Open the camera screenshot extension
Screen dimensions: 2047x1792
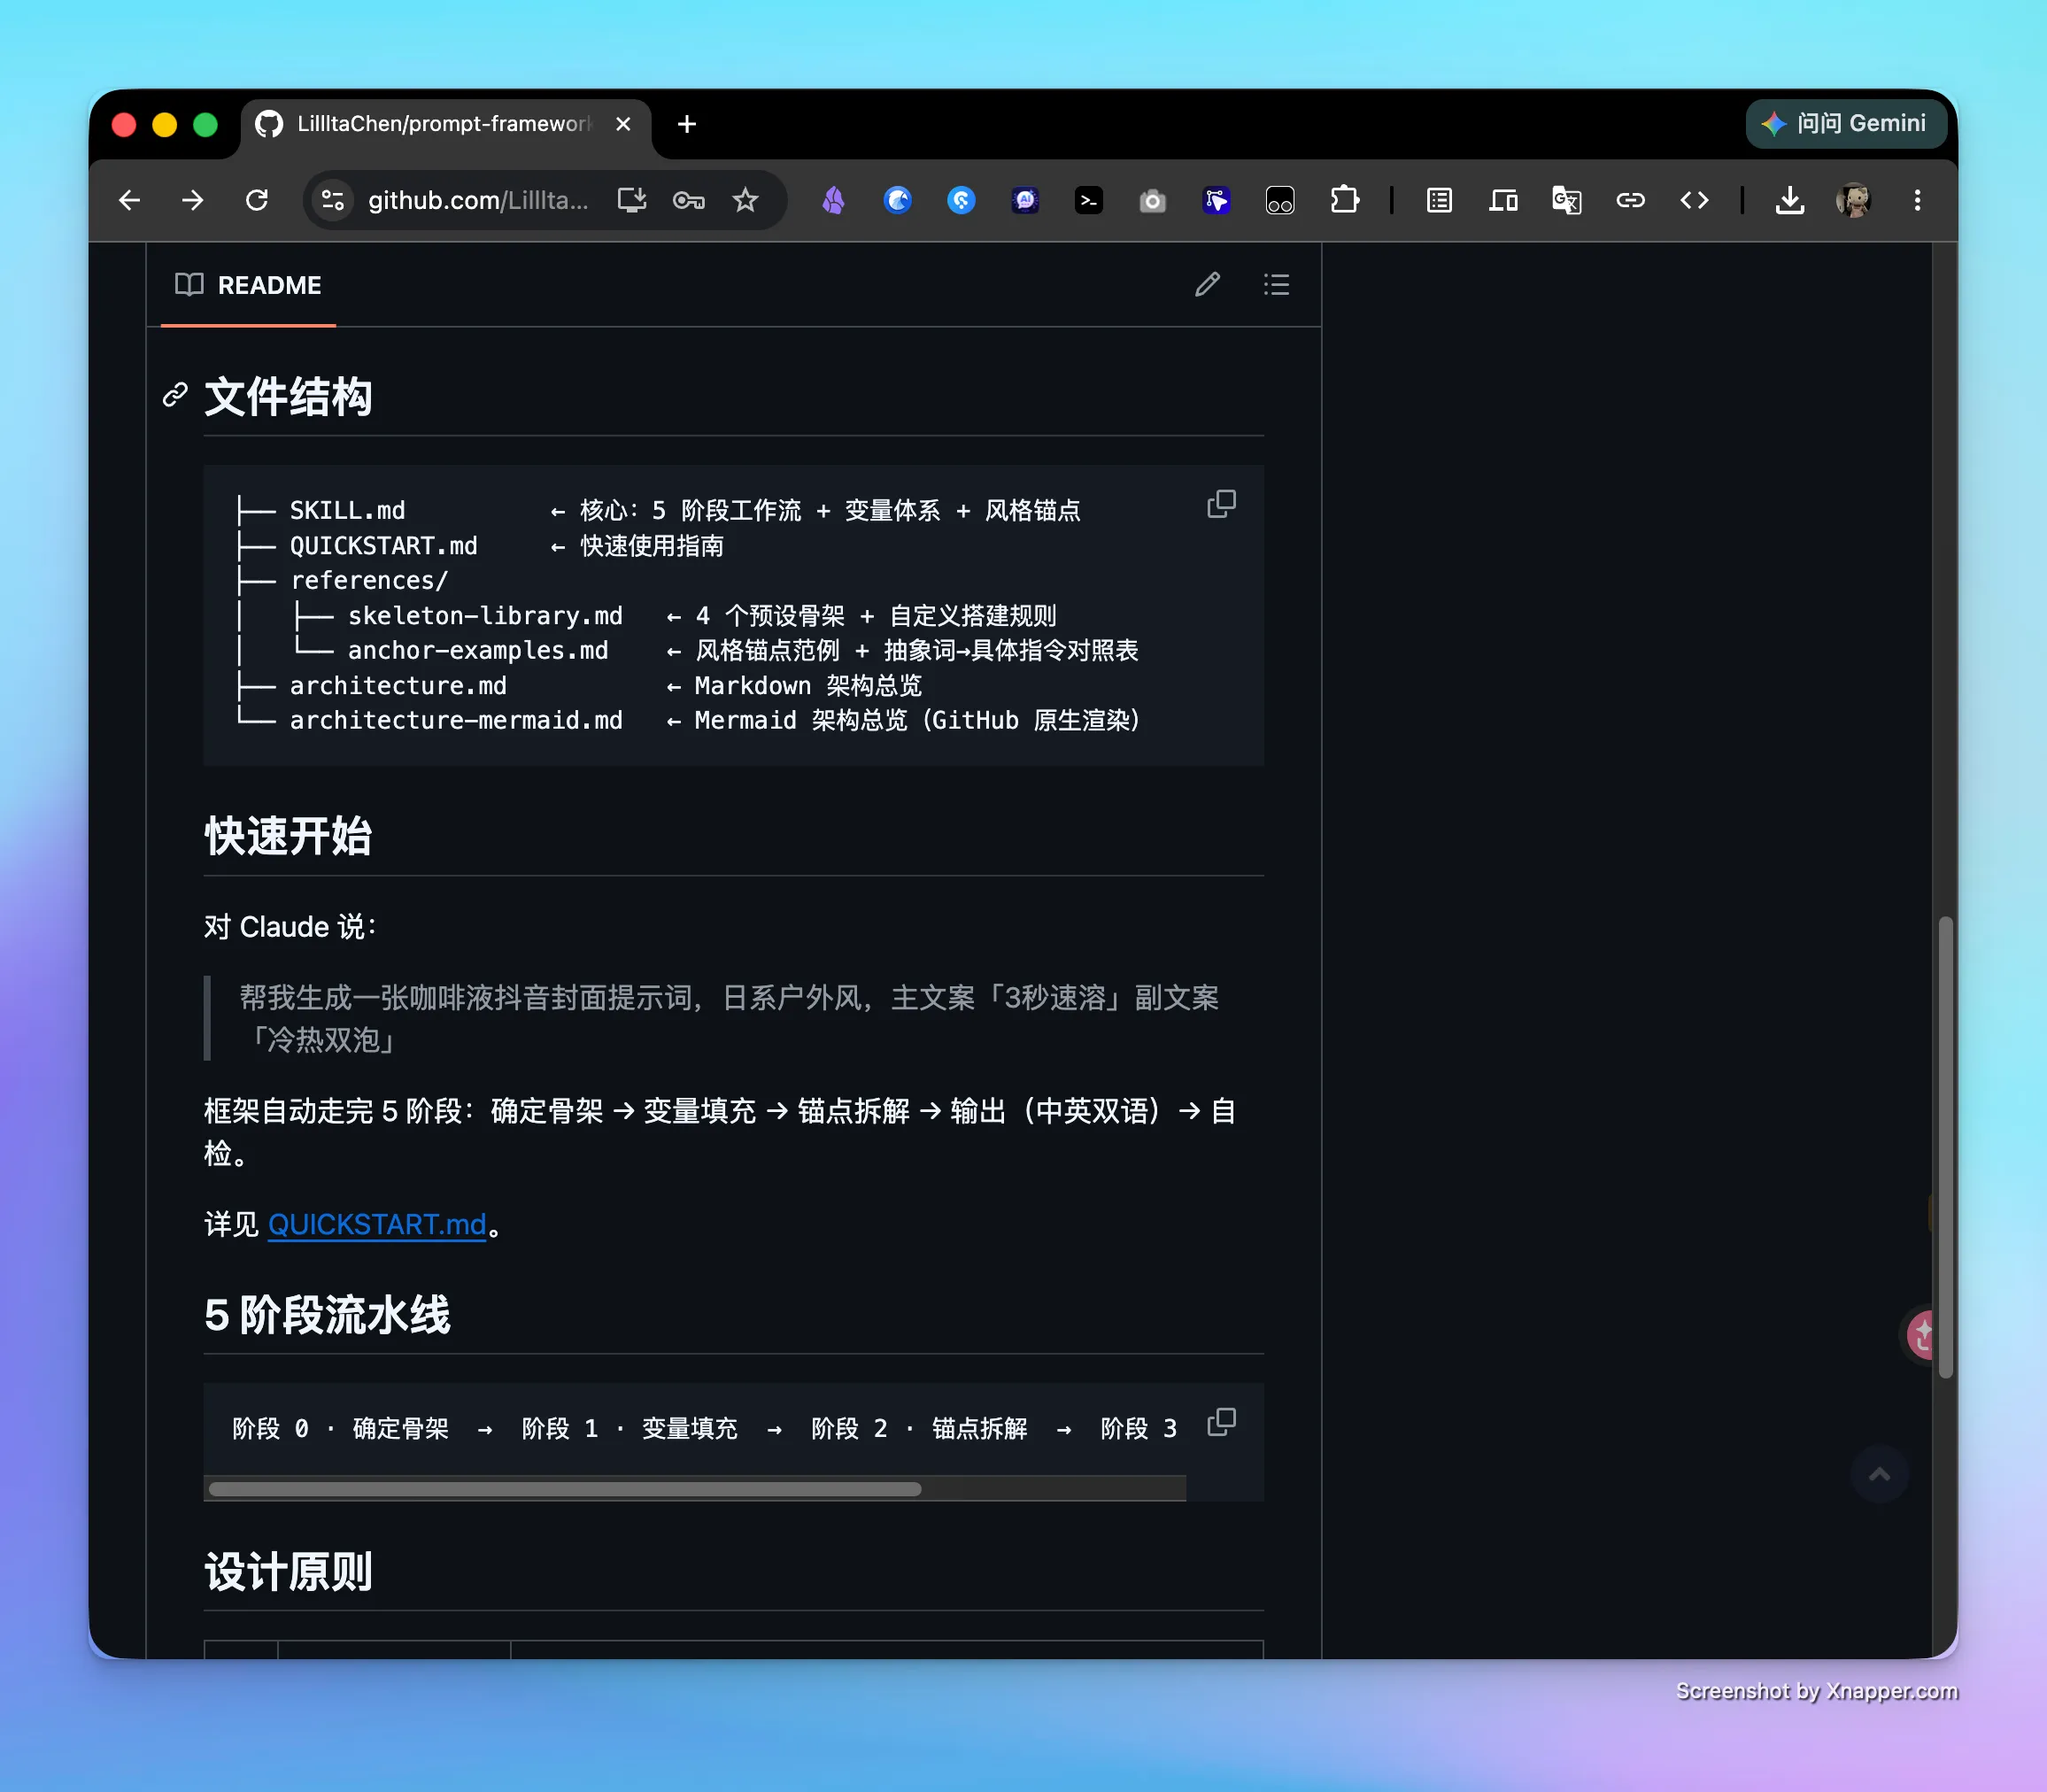(x=1153, y=201)
